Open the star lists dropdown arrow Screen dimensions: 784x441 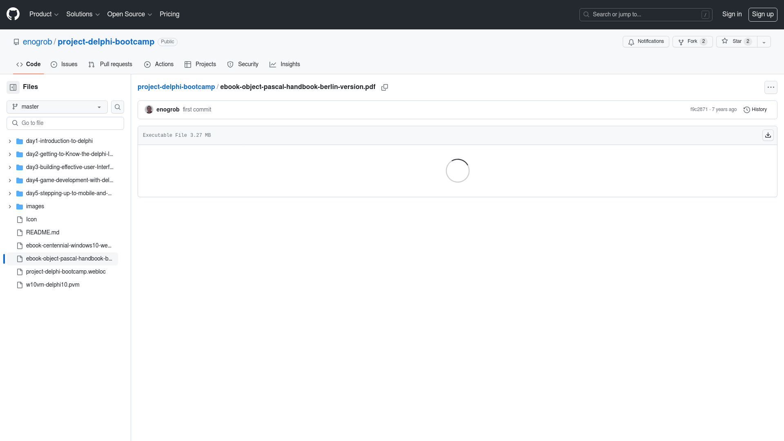coord(764,42)
